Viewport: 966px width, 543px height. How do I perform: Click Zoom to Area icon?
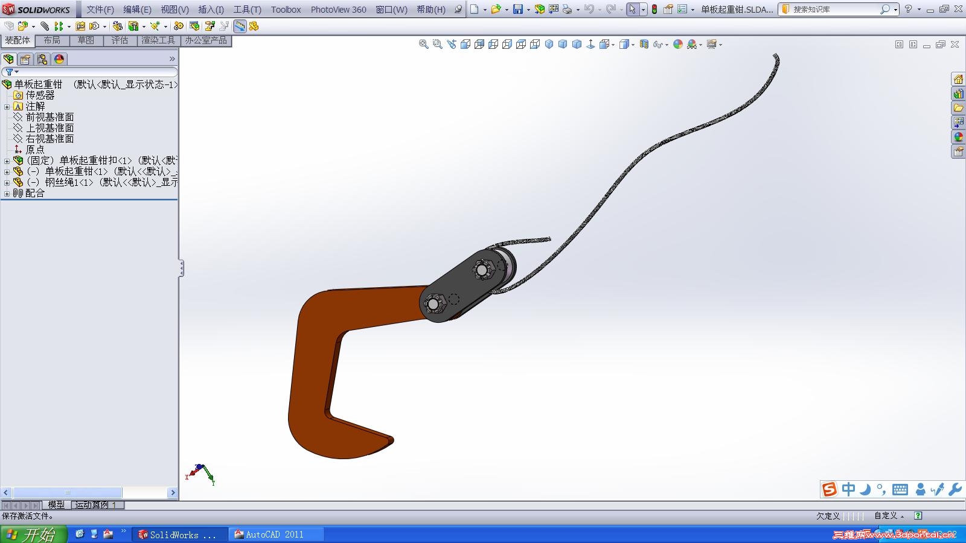click(438, 44)
